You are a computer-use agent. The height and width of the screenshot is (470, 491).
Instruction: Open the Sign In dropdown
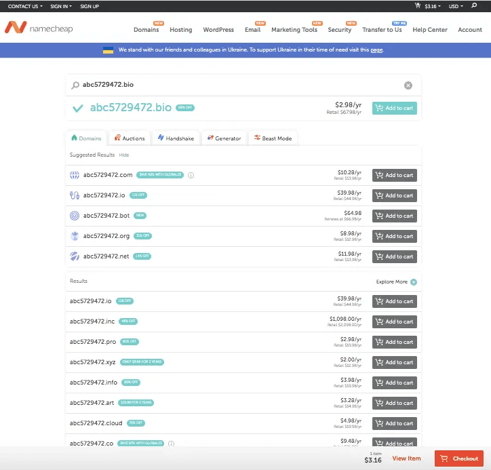click(61, 6)
